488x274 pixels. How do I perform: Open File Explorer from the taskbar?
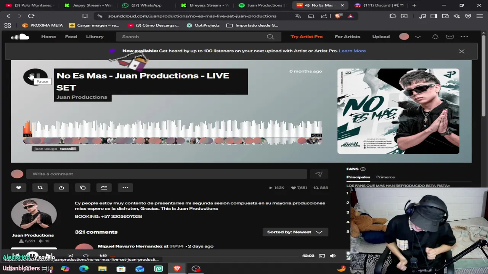[x=102, y=269]
